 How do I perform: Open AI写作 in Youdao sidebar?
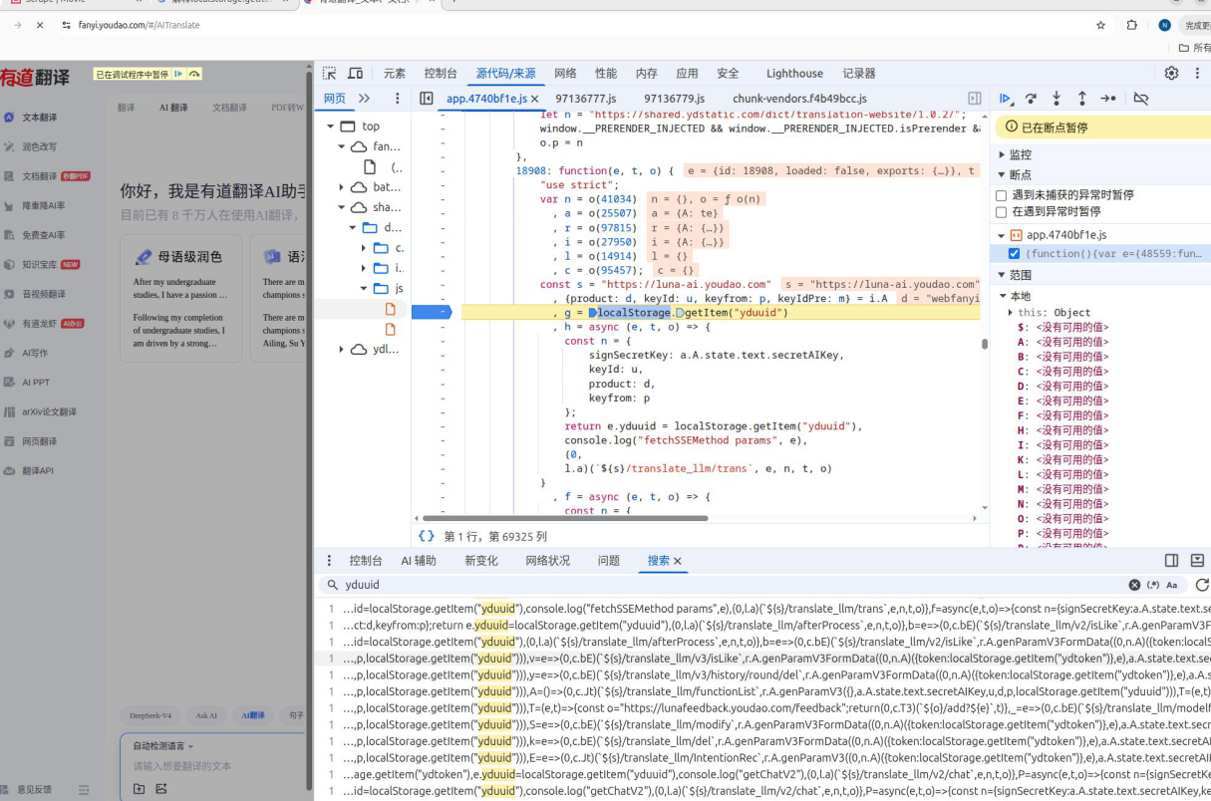click(35, 353)
